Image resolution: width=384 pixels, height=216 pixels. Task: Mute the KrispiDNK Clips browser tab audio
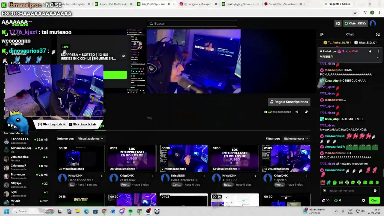169,4
